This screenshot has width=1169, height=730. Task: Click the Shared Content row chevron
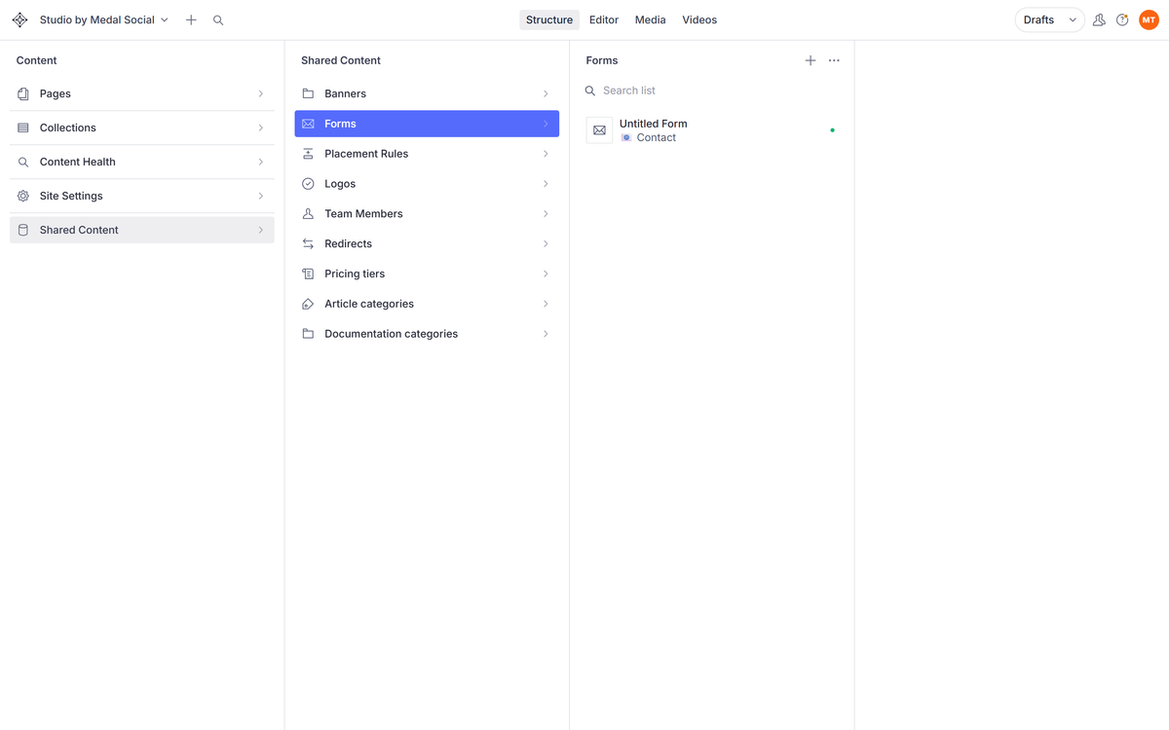tap(261, 230)
